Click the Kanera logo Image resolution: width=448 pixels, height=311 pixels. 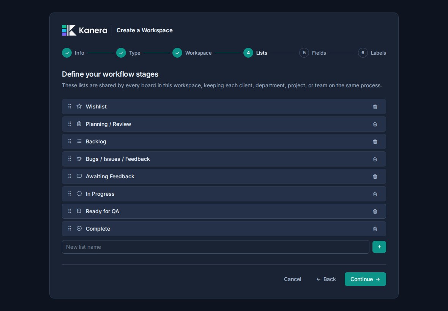85,30
